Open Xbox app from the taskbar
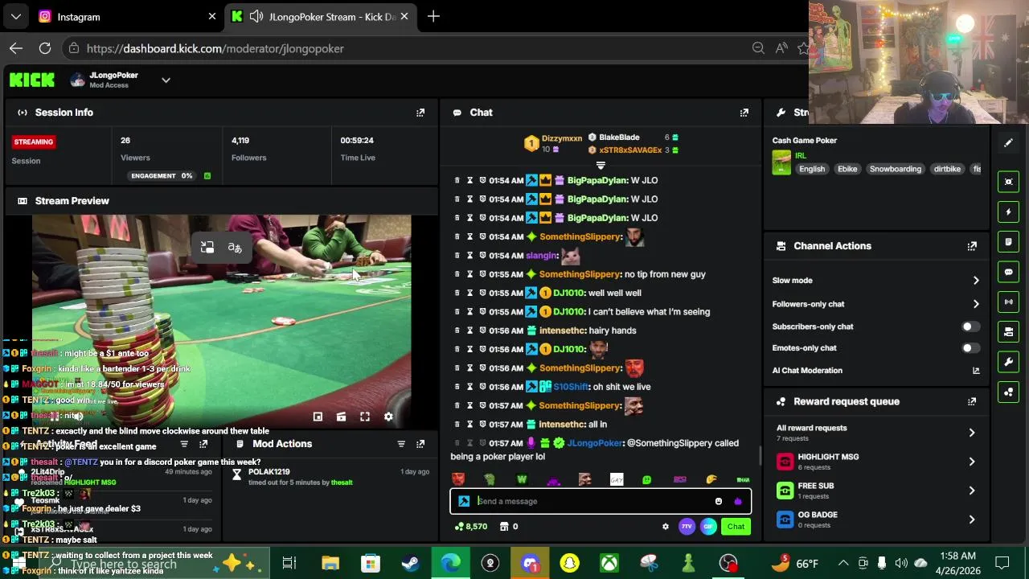Image resolution: width=1029 pixels, height=579 pixels. 609,563
